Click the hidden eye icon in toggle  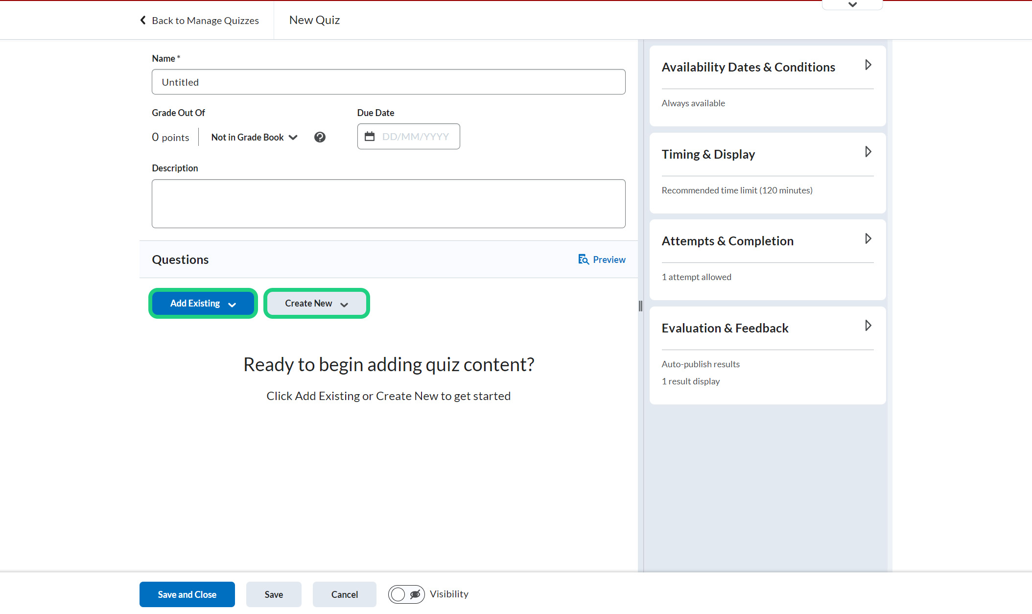pos(415,594)
